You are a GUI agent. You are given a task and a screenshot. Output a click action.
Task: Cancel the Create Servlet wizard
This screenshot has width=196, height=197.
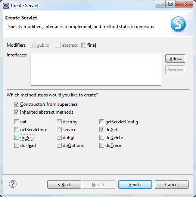[x=172, y=185]
